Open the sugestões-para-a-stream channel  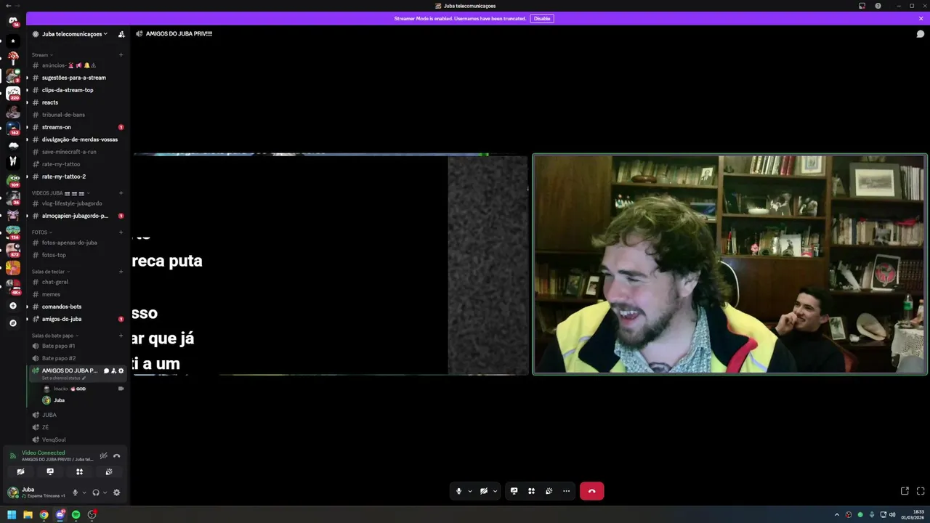[x=78, y=78]
